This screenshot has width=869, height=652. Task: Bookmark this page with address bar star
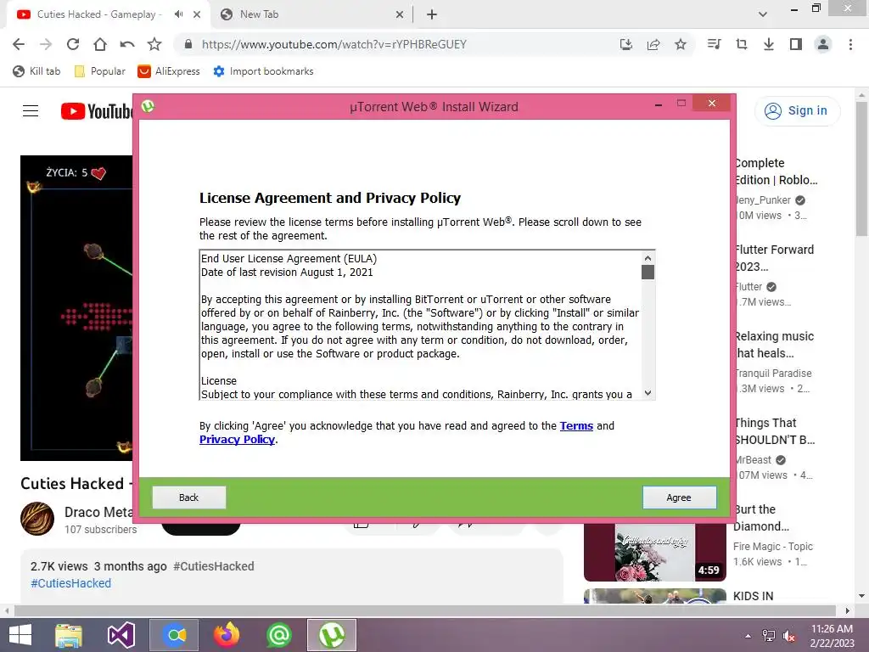click(681, 44)
